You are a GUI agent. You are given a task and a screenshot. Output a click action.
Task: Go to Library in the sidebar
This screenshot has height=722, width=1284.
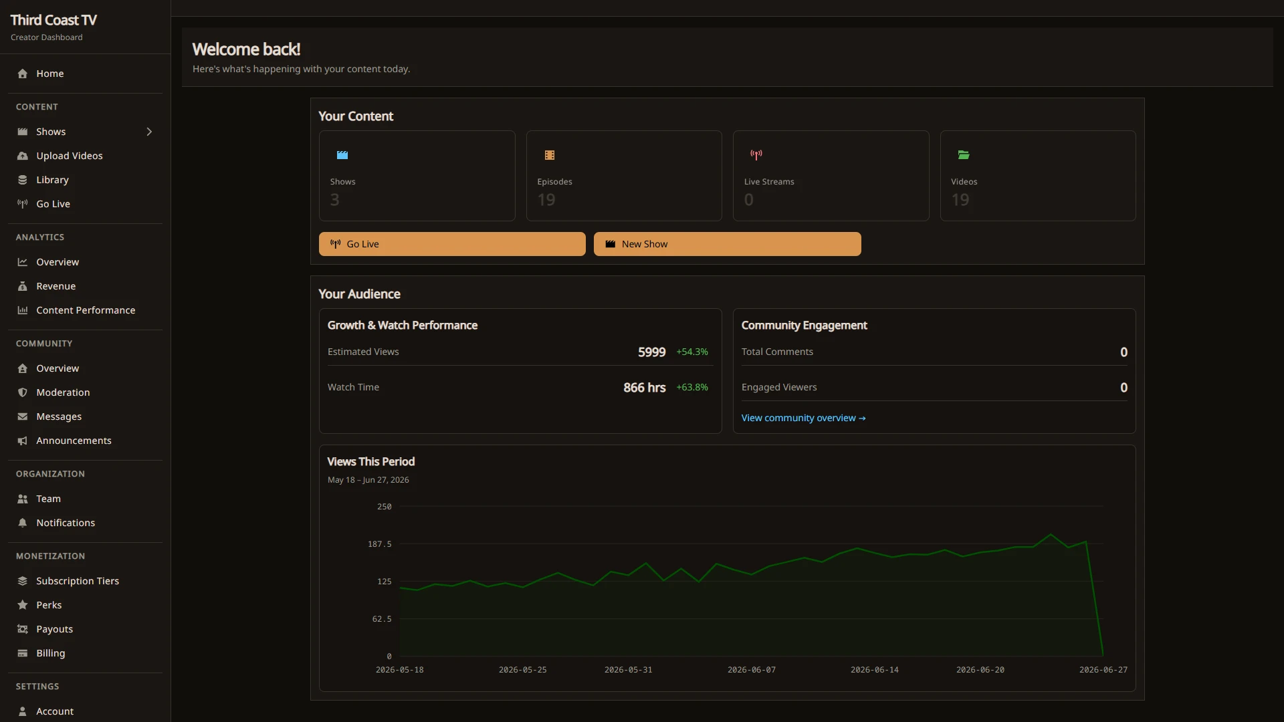tap(86, 180)
